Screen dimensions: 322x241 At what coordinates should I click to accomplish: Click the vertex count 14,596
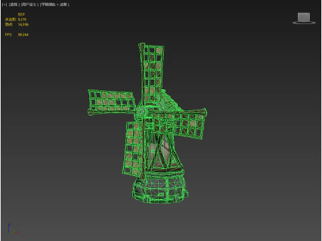click(x=23, y=25)
